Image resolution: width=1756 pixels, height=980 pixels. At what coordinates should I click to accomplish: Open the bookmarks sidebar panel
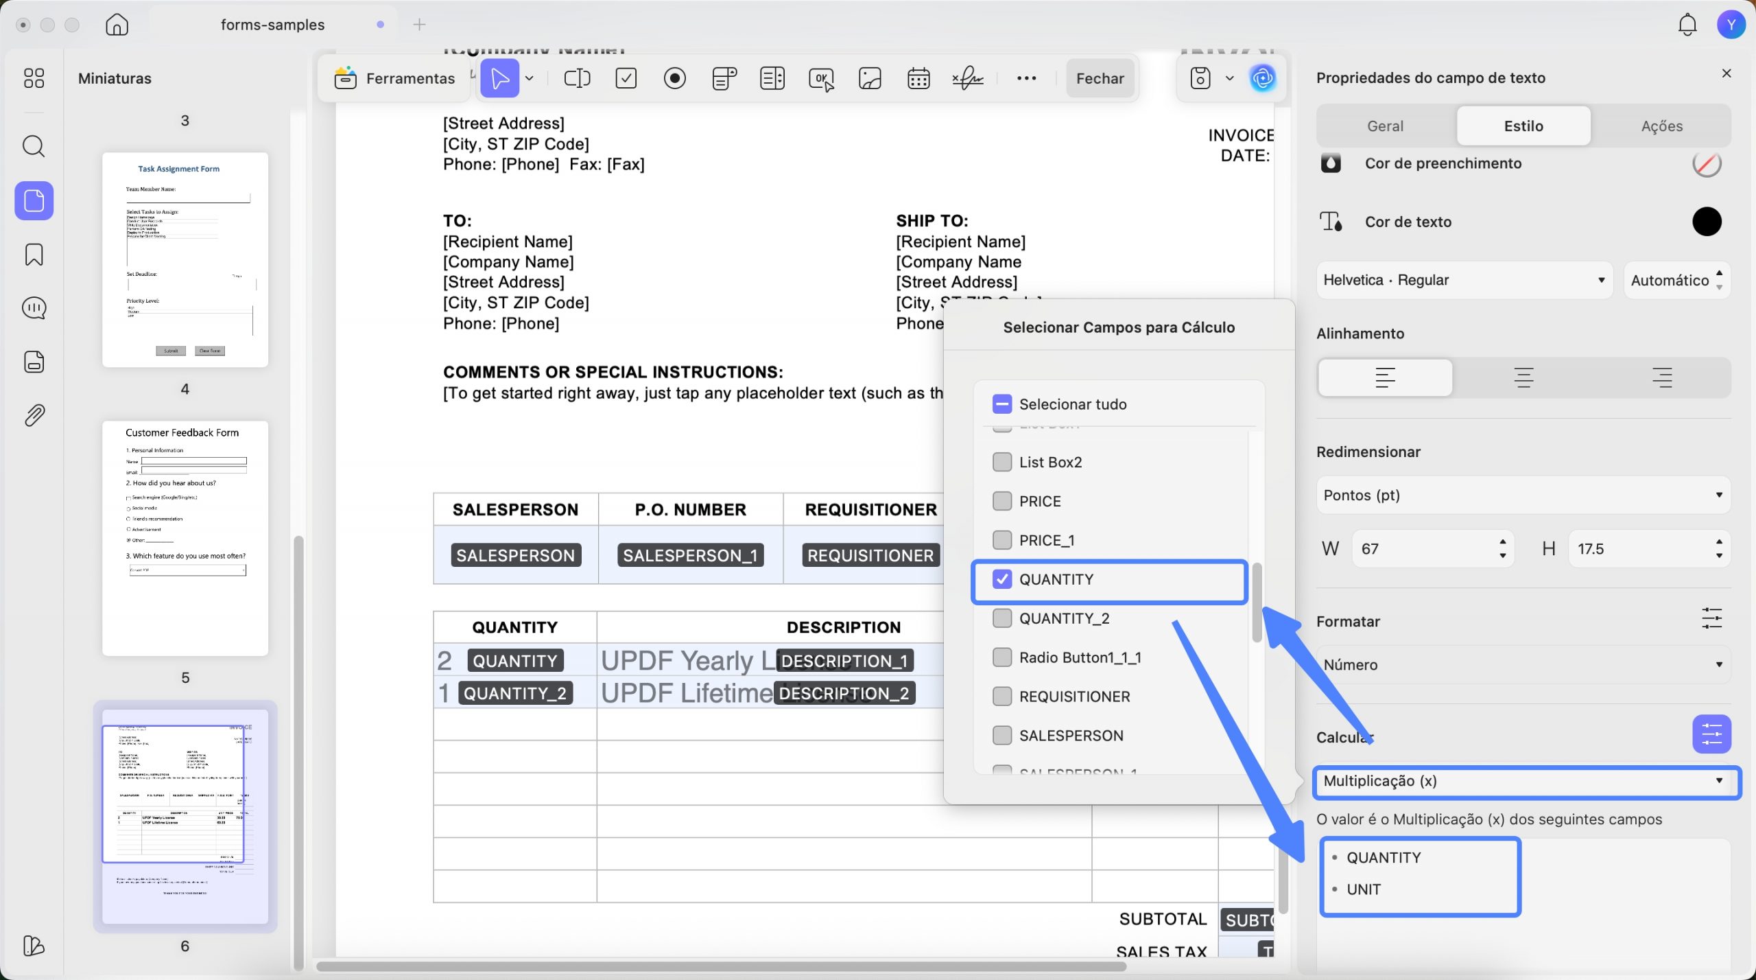tap(34, 255)
